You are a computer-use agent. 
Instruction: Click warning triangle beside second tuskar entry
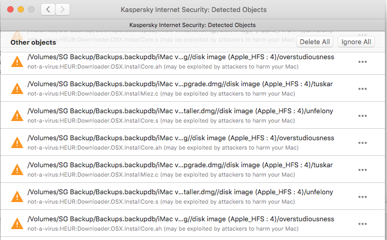[17, 170]
